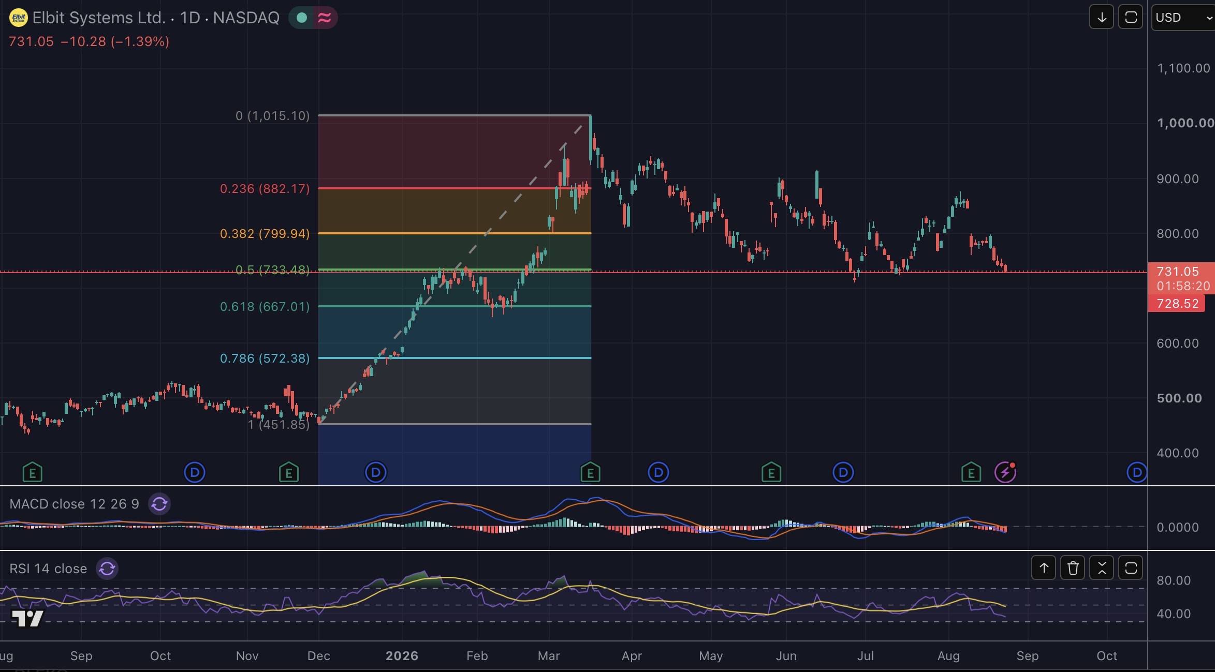Open the earnings marker in late November
Screen dimensions: 1215x672
(x=289, y=472)
